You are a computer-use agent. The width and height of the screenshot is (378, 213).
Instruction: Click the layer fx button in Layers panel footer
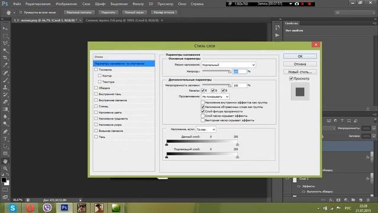click(x=331, y=200)
